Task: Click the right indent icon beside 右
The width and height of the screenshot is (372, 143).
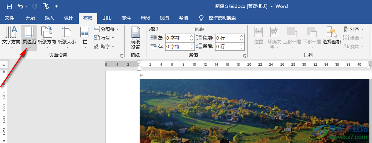Action: (154, 47)
